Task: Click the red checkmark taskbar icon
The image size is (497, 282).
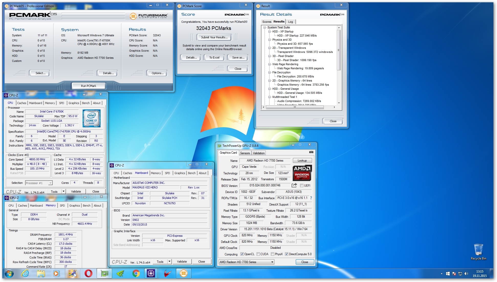Action: click(168, 274)
